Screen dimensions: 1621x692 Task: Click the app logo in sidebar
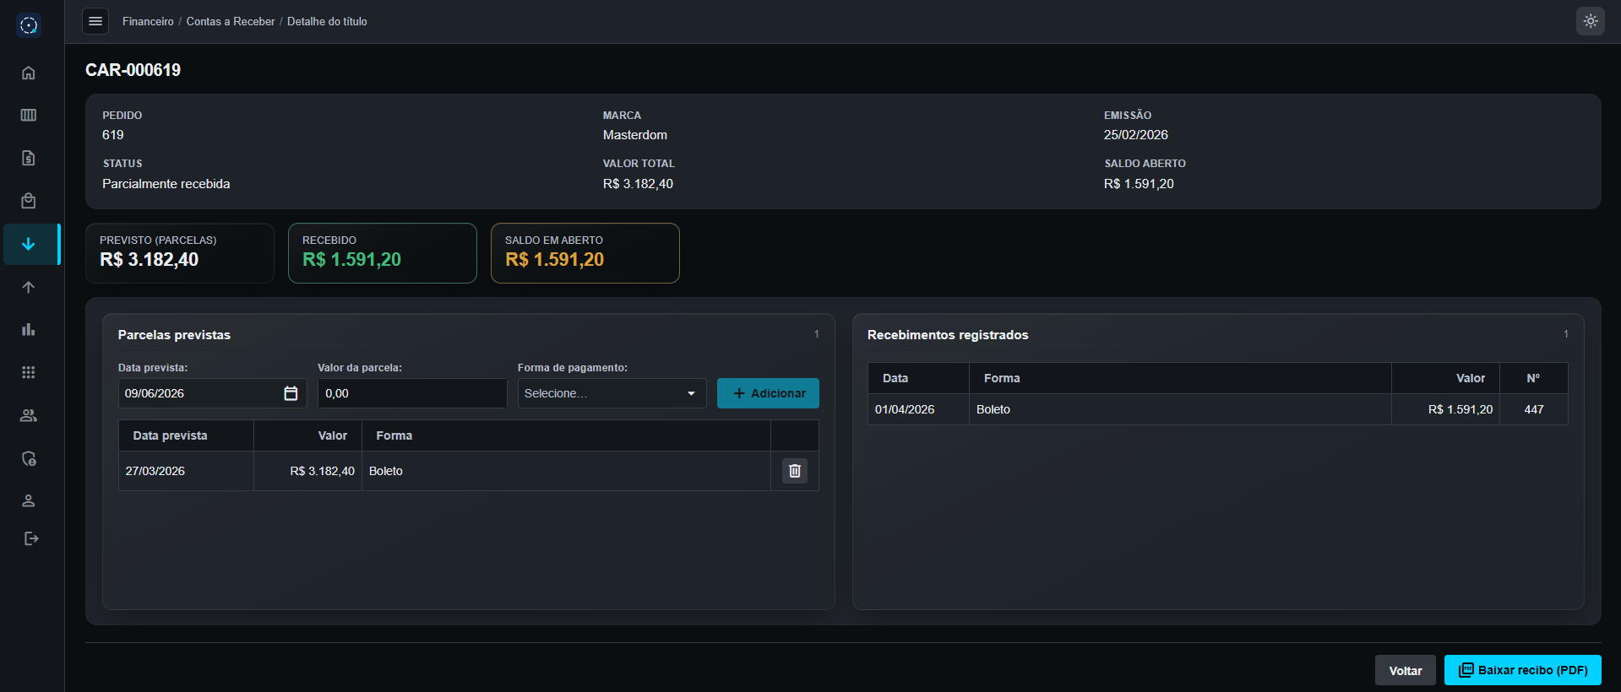click(x=29, y=25)
